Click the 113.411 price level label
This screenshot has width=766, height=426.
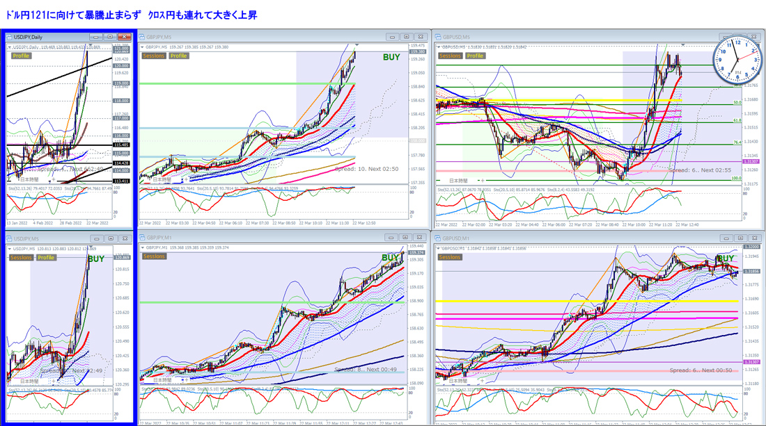(x=121, y=181)
